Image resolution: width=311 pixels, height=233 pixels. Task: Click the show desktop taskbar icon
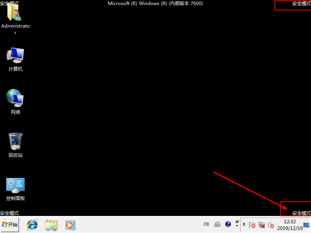pyautogui.click(x=306, y=224)
